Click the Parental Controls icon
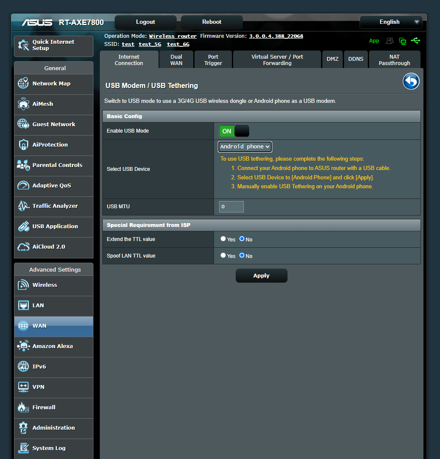Screen dimensions: 440x459 [23, 165]
